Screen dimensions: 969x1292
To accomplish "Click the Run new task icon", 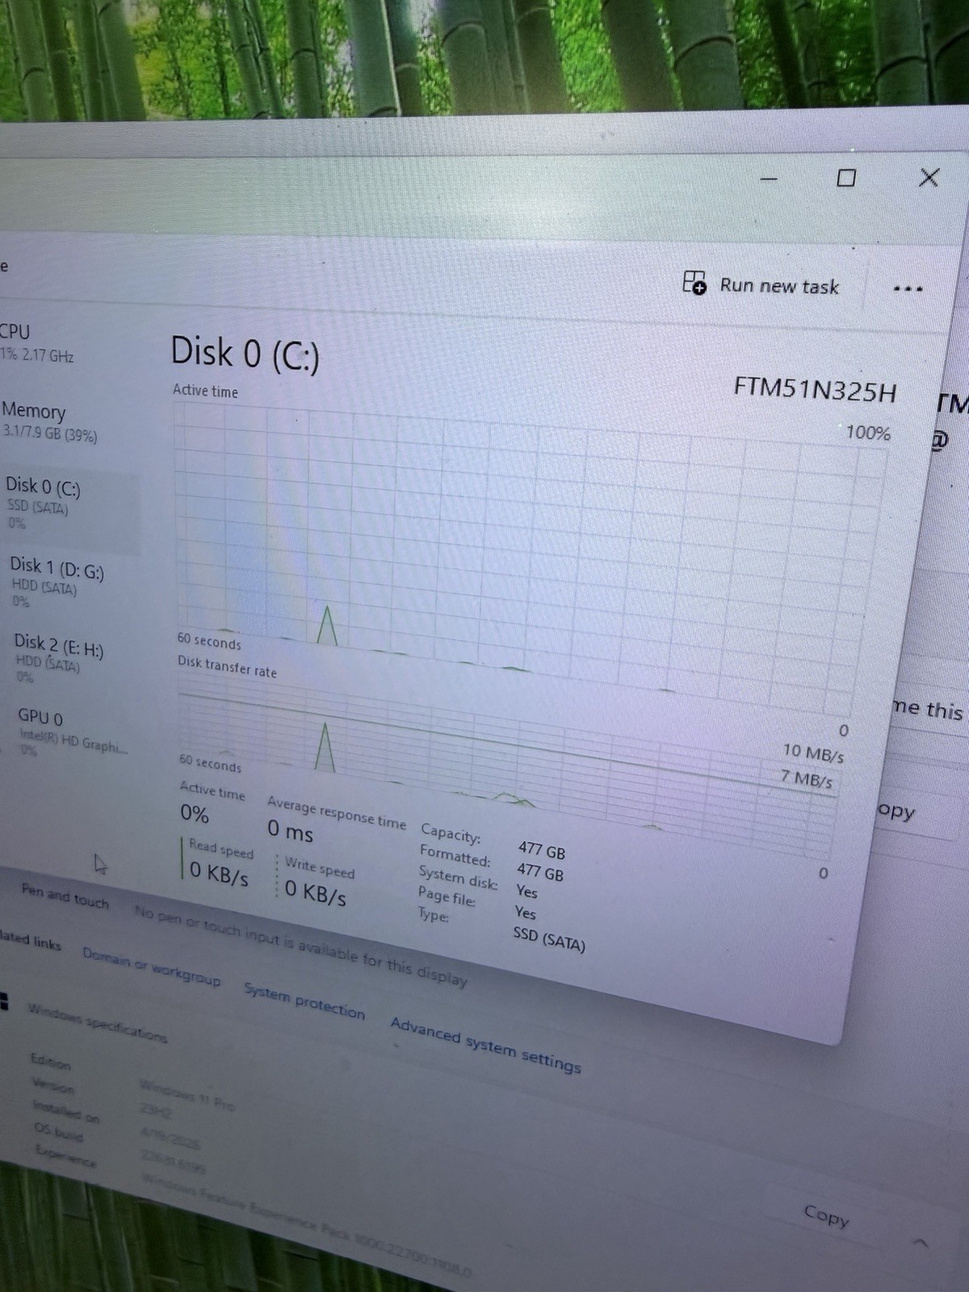I will coord(694,283).
